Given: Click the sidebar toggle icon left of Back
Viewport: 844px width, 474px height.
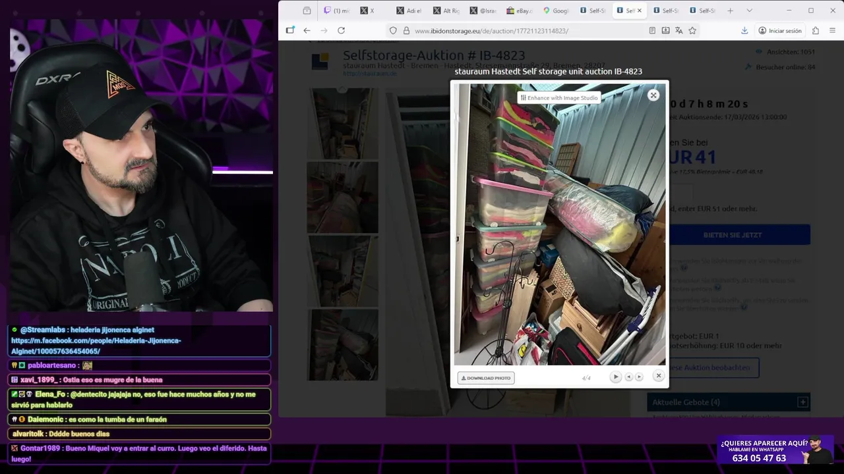Looking at the screenshot, I should point(290,30).
